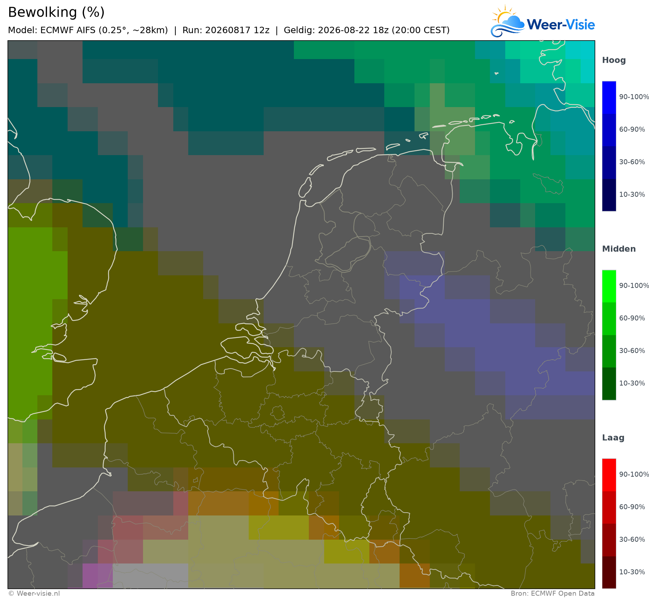Viewport: 649px width, 598px height.
Task: Select the Midden 60-90% green swatch
Action: (609, 319)
